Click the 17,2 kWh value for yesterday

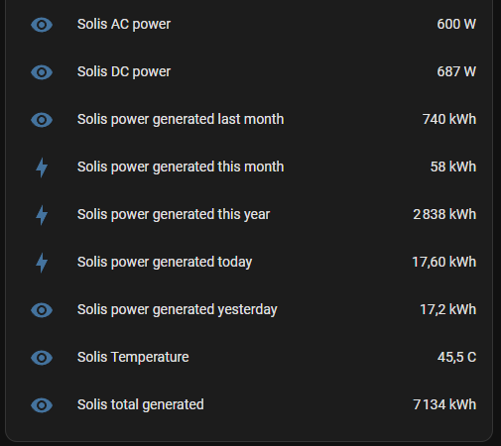point(448,310)
